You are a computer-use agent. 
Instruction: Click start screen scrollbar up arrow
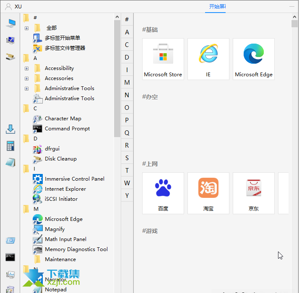pos(295,17)
